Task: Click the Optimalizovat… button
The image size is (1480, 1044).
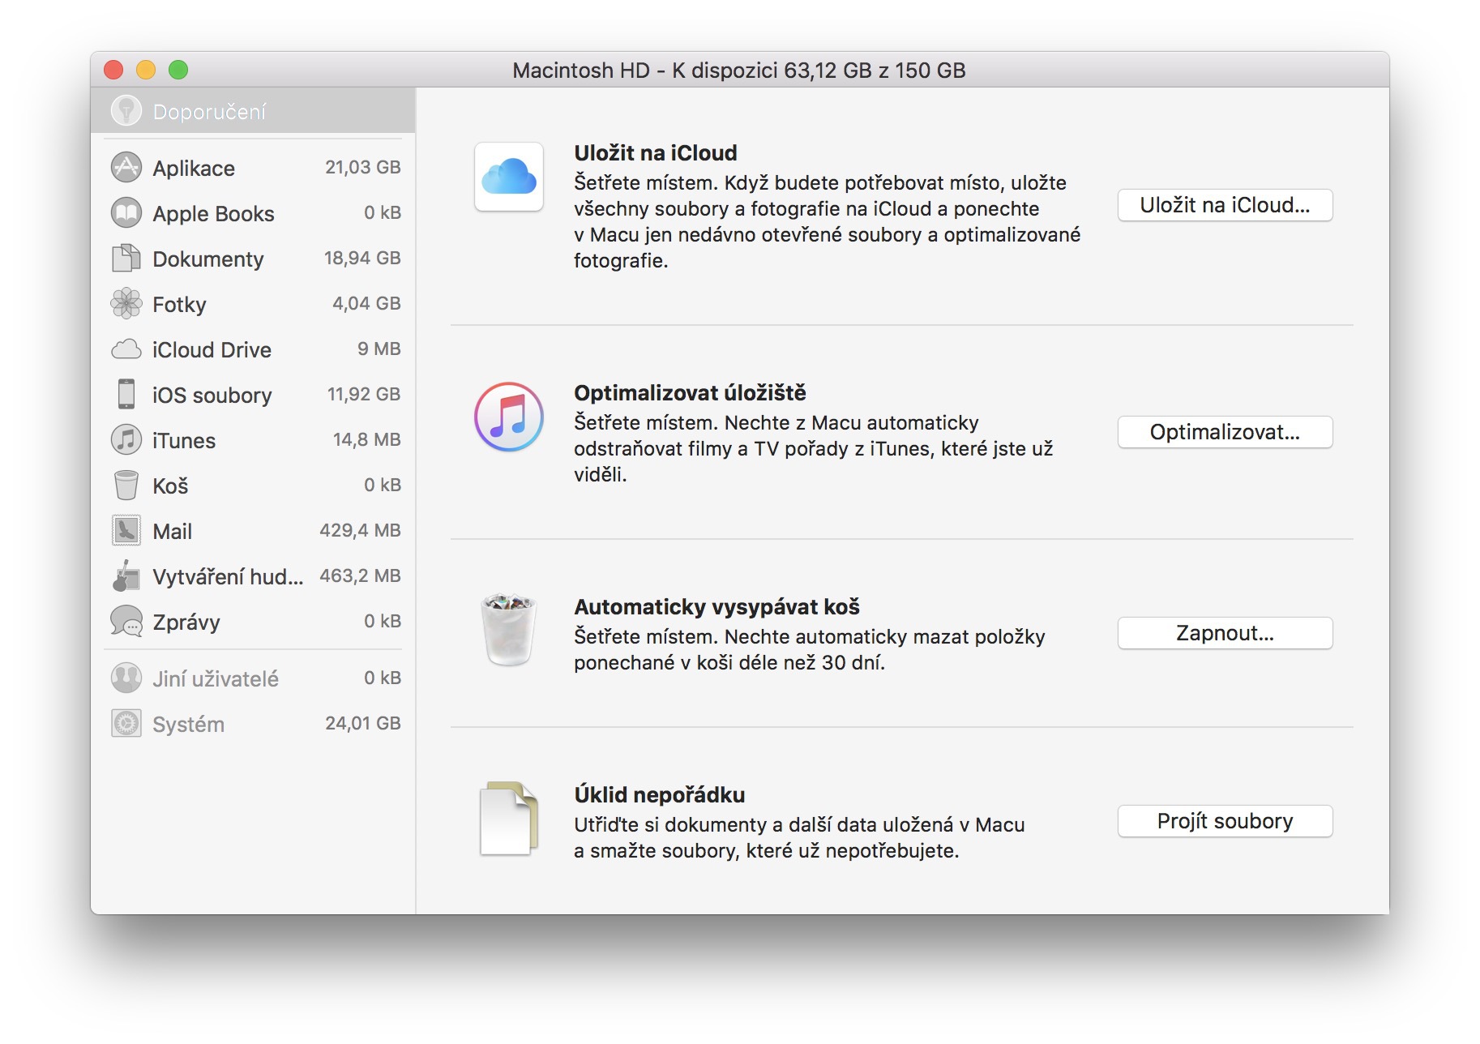Action: pos(1224,432)
